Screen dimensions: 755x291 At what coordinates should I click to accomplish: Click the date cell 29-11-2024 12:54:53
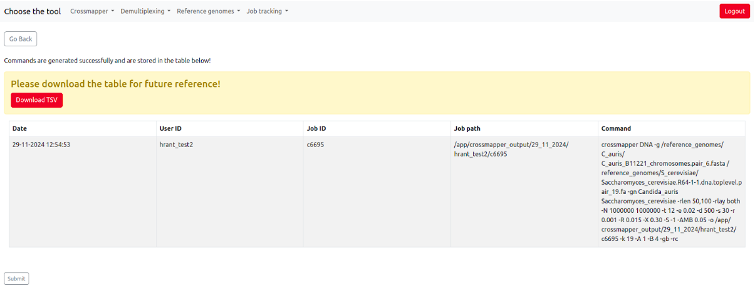point(41,145)
